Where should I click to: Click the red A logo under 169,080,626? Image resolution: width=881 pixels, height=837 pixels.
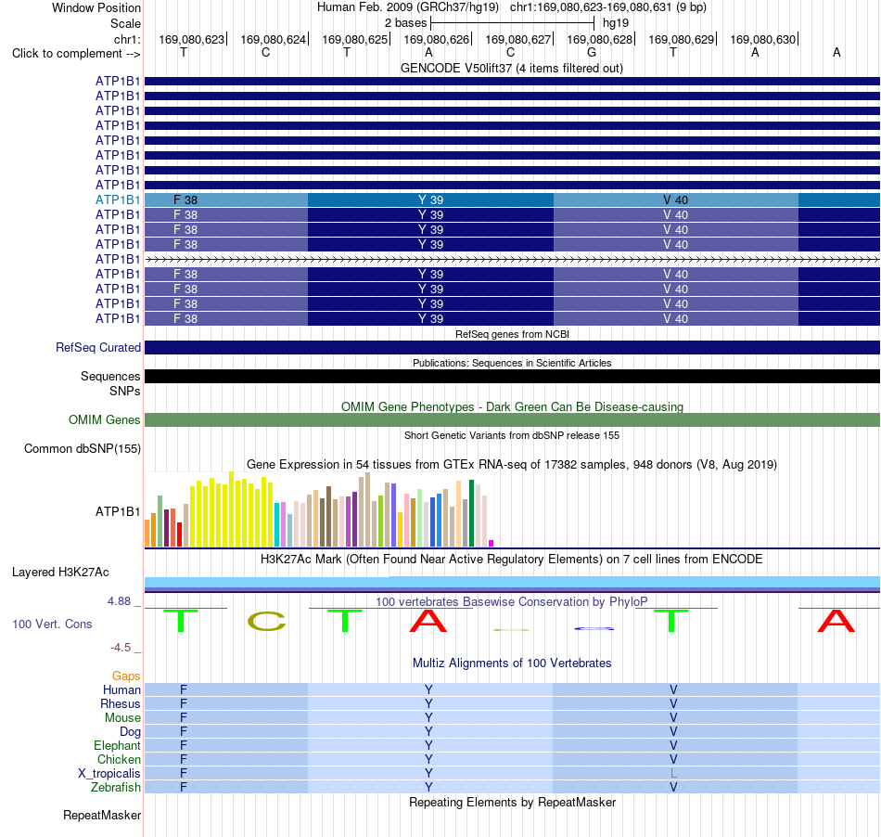tap(428, 621)
